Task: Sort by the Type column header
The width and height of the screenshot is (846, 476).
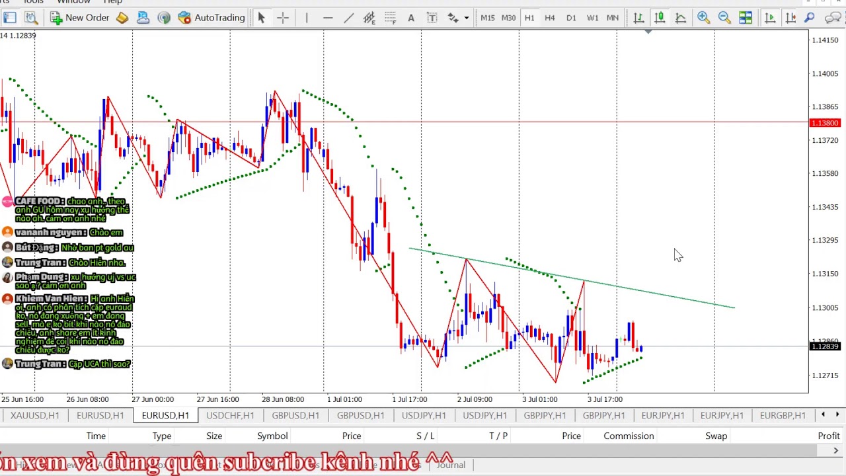Action: pos(162,436)
